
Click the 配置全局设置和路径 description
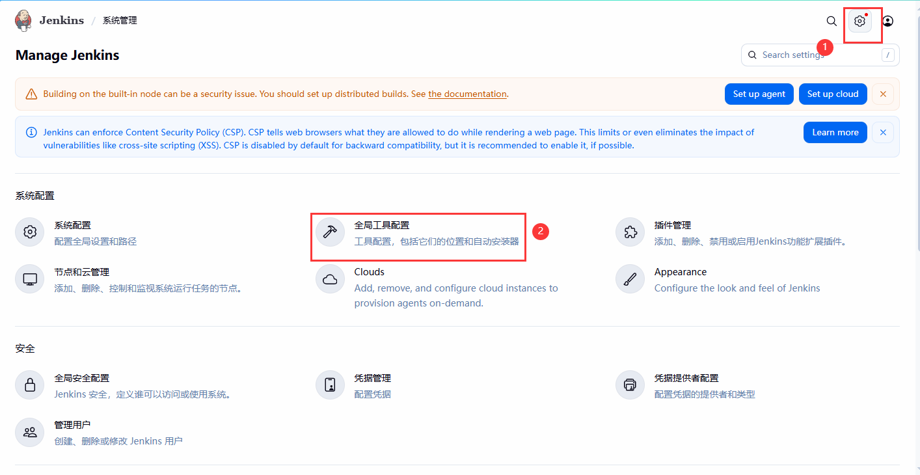tap(96, 241)
